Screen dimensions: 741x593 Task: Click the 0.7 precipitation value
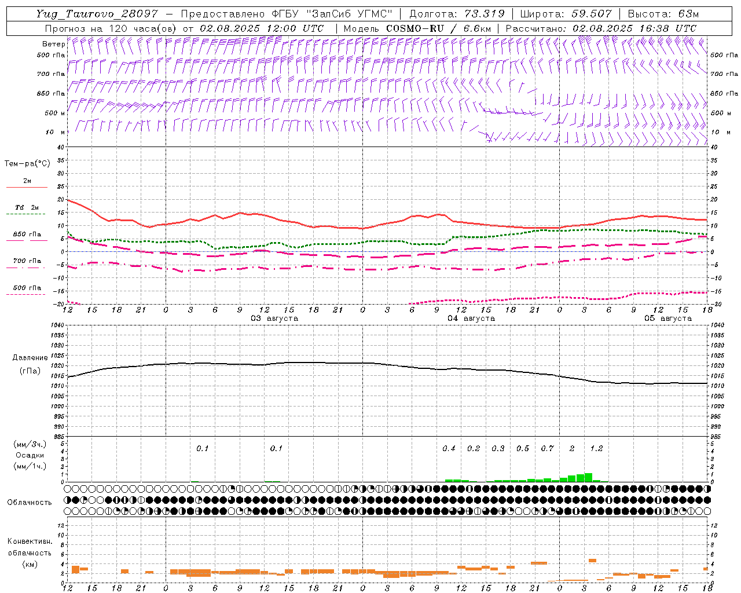547,449
